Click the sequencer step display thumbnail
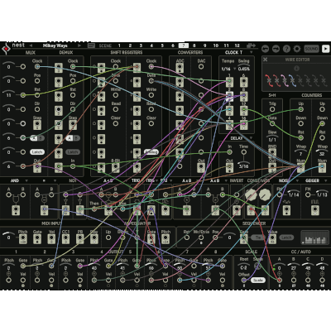Screen dimensions: 331x331 point(314,237)
